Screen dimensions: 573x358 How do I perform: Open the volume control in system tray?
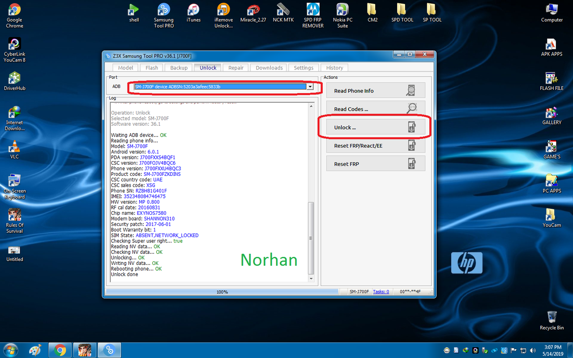[x=533, y=350]
